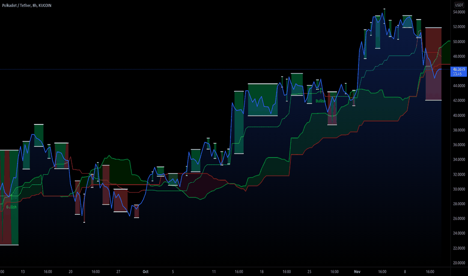468x276 pixels.
Task: Click the Oct label on time axis
Action: pos(146,272)
